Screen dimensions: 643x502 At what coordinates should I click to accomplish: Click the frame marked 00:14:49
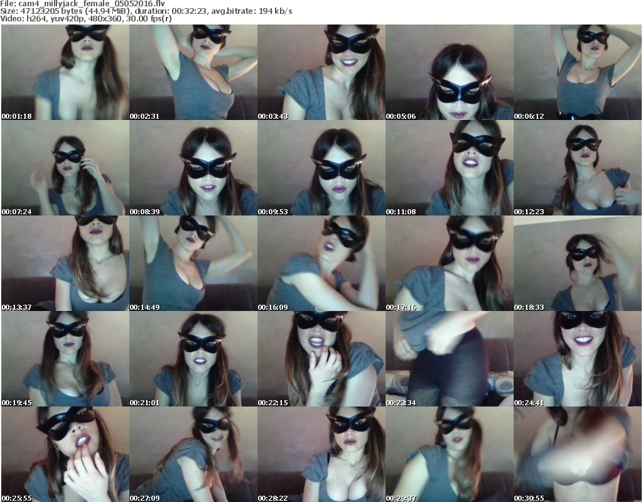tap(193, 263)
